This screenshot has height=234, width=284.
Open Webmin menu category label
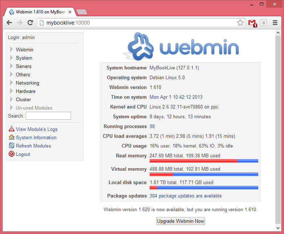[25, 50]
